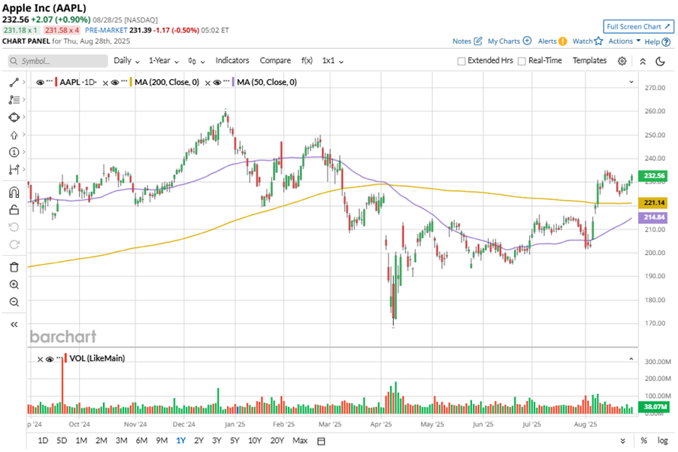The width and height of the screenshot is (678, 452).
Task: Select the trend line drawing tool
Action: tap(14, 82)
